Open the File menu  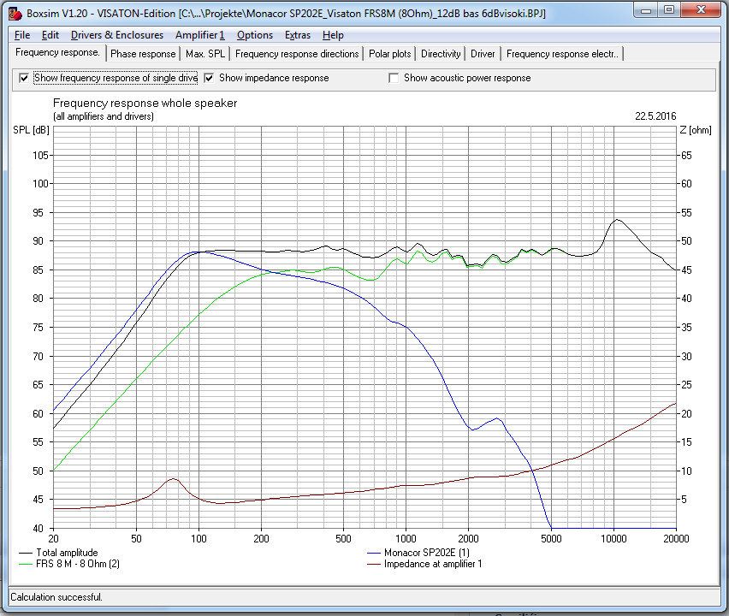22,35
